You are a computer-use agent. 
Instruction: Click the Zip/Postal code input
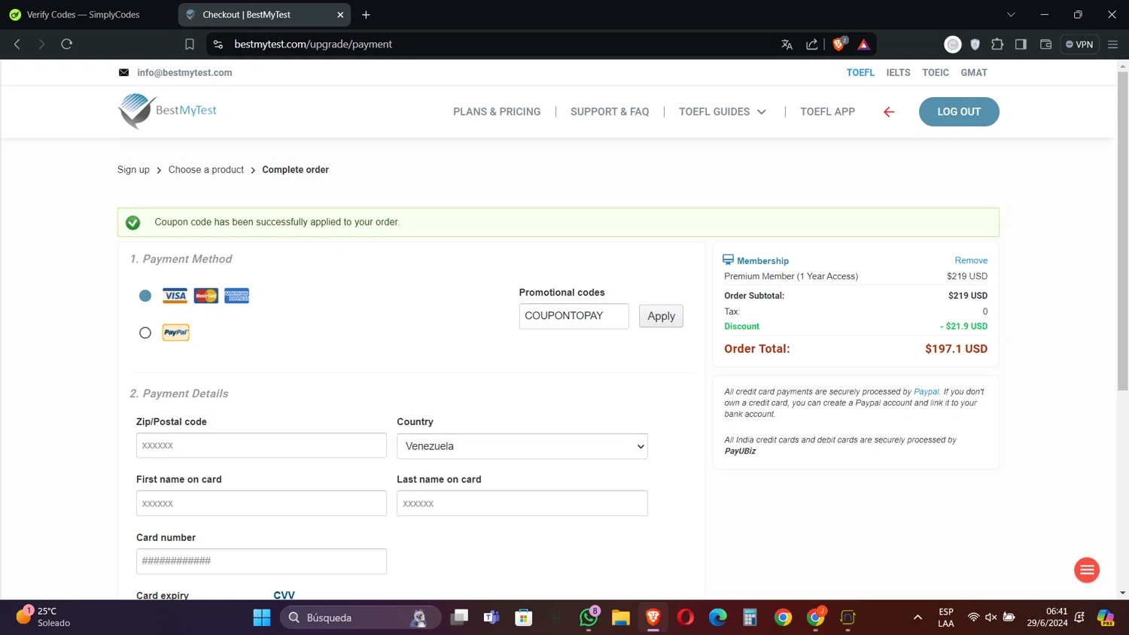tap(261, 445)
